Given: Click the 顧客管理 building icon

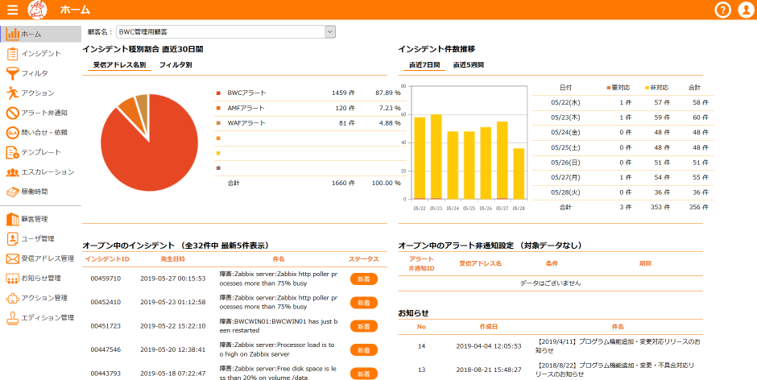Looking at the screenshot, I should coord(13,219).
